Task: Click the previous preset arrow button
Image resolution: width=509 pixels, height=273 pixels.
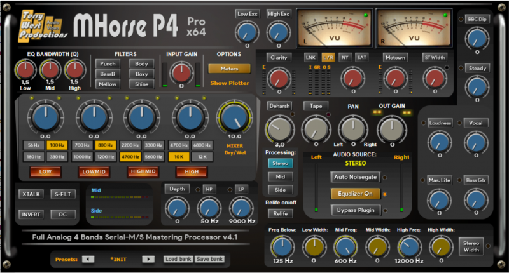Action: (88, 259)
